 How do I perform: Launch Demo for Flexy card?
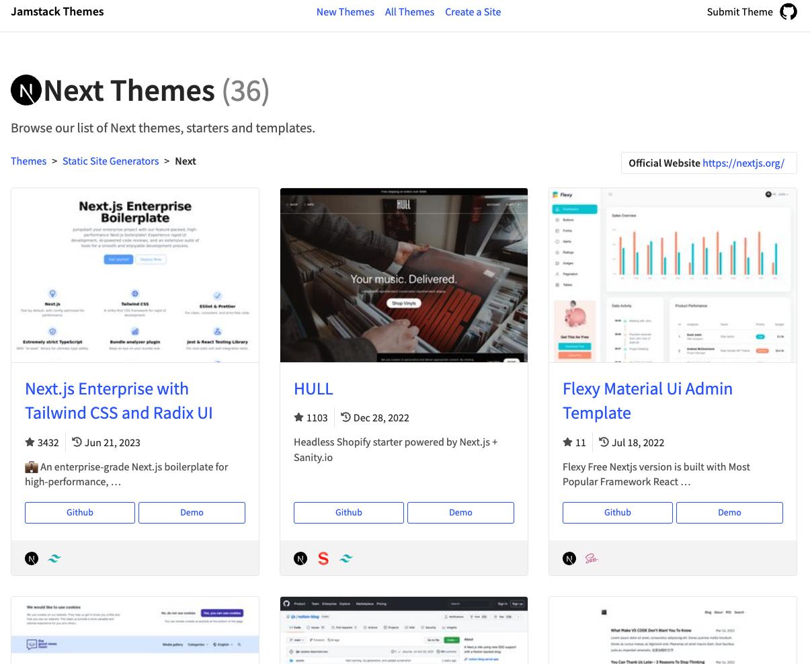pyautogui.click(x=729, y=512)
